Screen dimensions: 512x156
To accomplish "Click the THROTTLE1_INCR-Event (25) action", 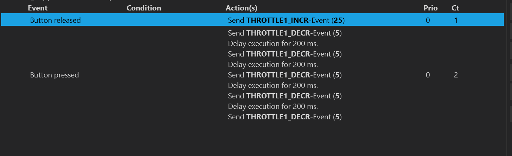I will coord(286,20).
